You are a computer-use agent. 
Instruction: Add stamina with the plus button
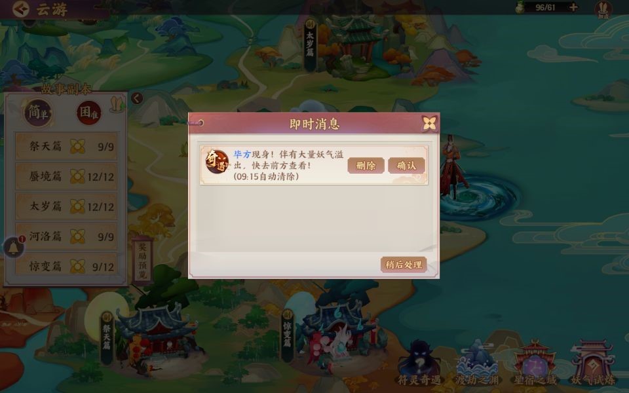pos(573,7)
